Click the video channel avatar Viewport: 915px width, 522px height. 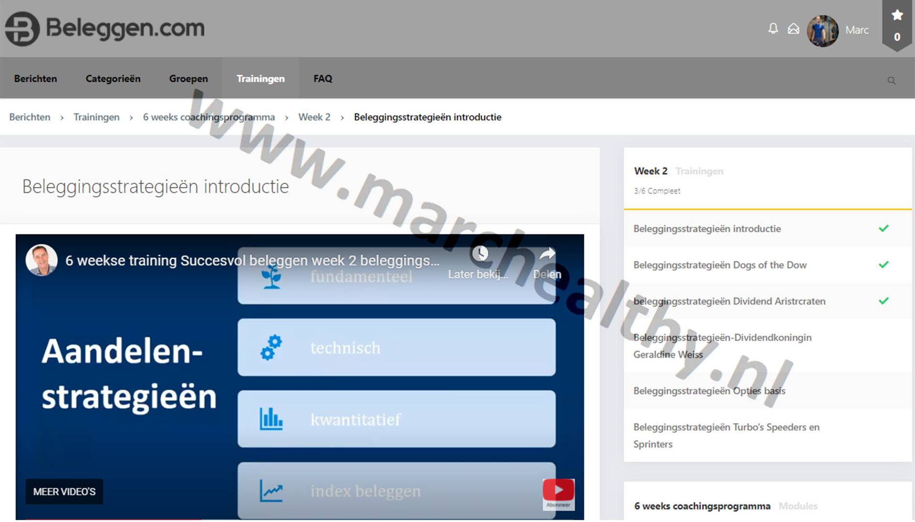[x=42, y=260]
